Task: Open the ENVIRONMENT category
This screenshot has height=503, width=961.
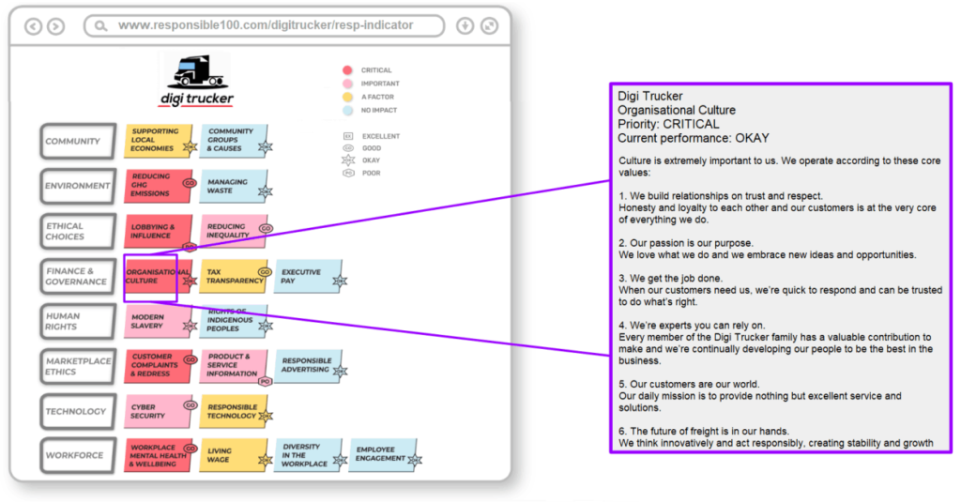Action: pos(78,186)
